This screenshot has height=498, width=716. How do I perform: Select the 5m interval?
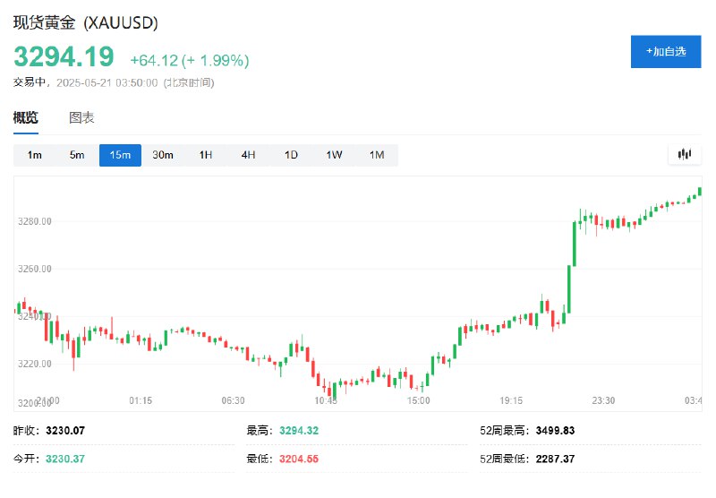click(x=77, y=155)
